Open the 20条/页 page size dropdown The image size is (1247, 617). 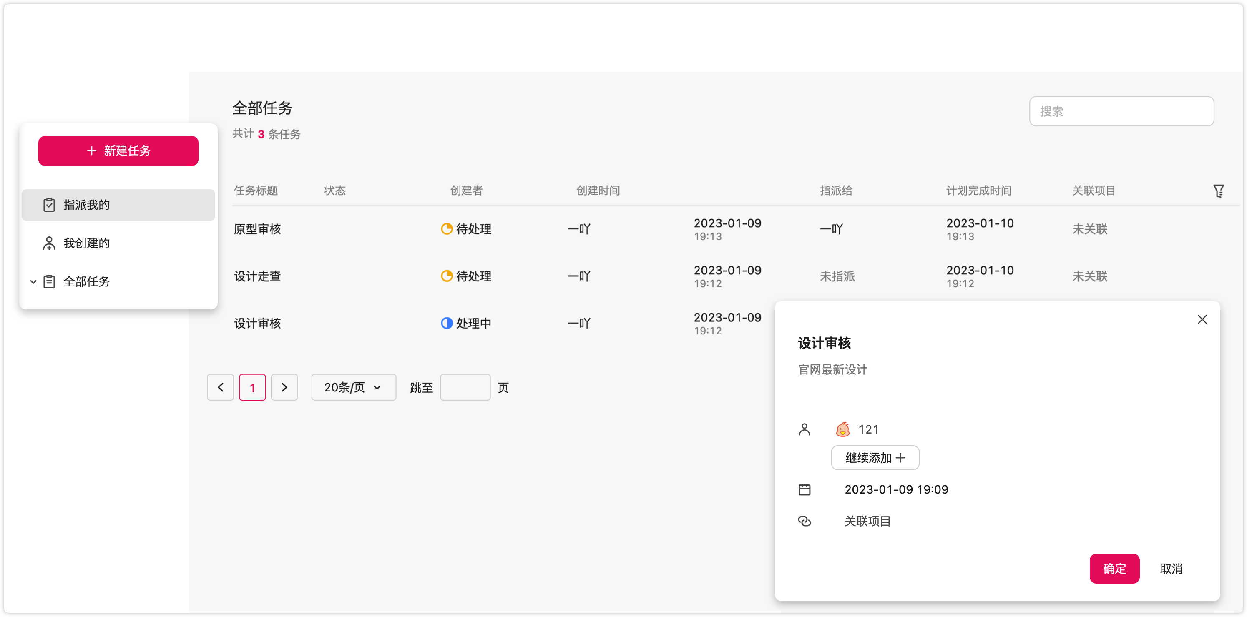pyautogui.click(x=353, y=387)
